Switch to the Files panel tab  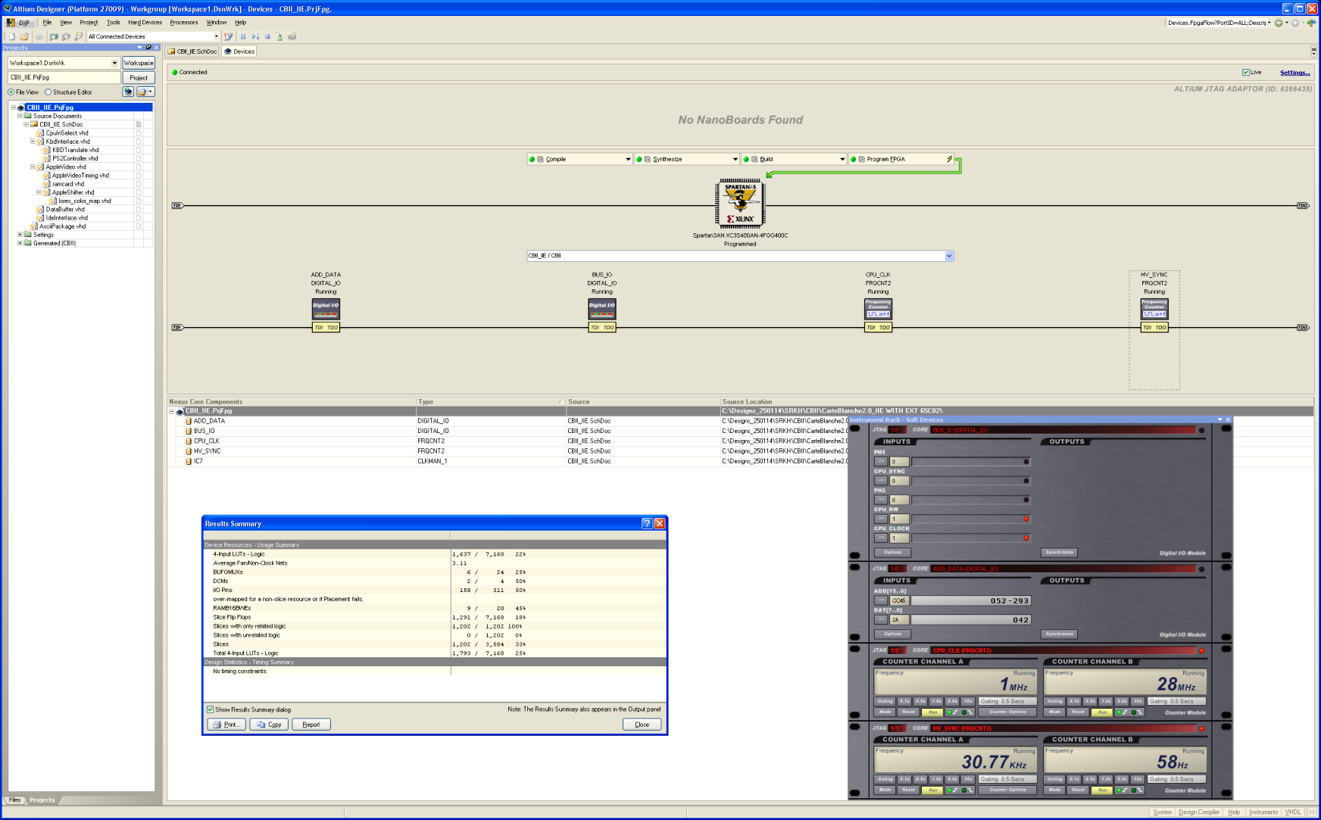pyautogui.click(x=14, y=800)
